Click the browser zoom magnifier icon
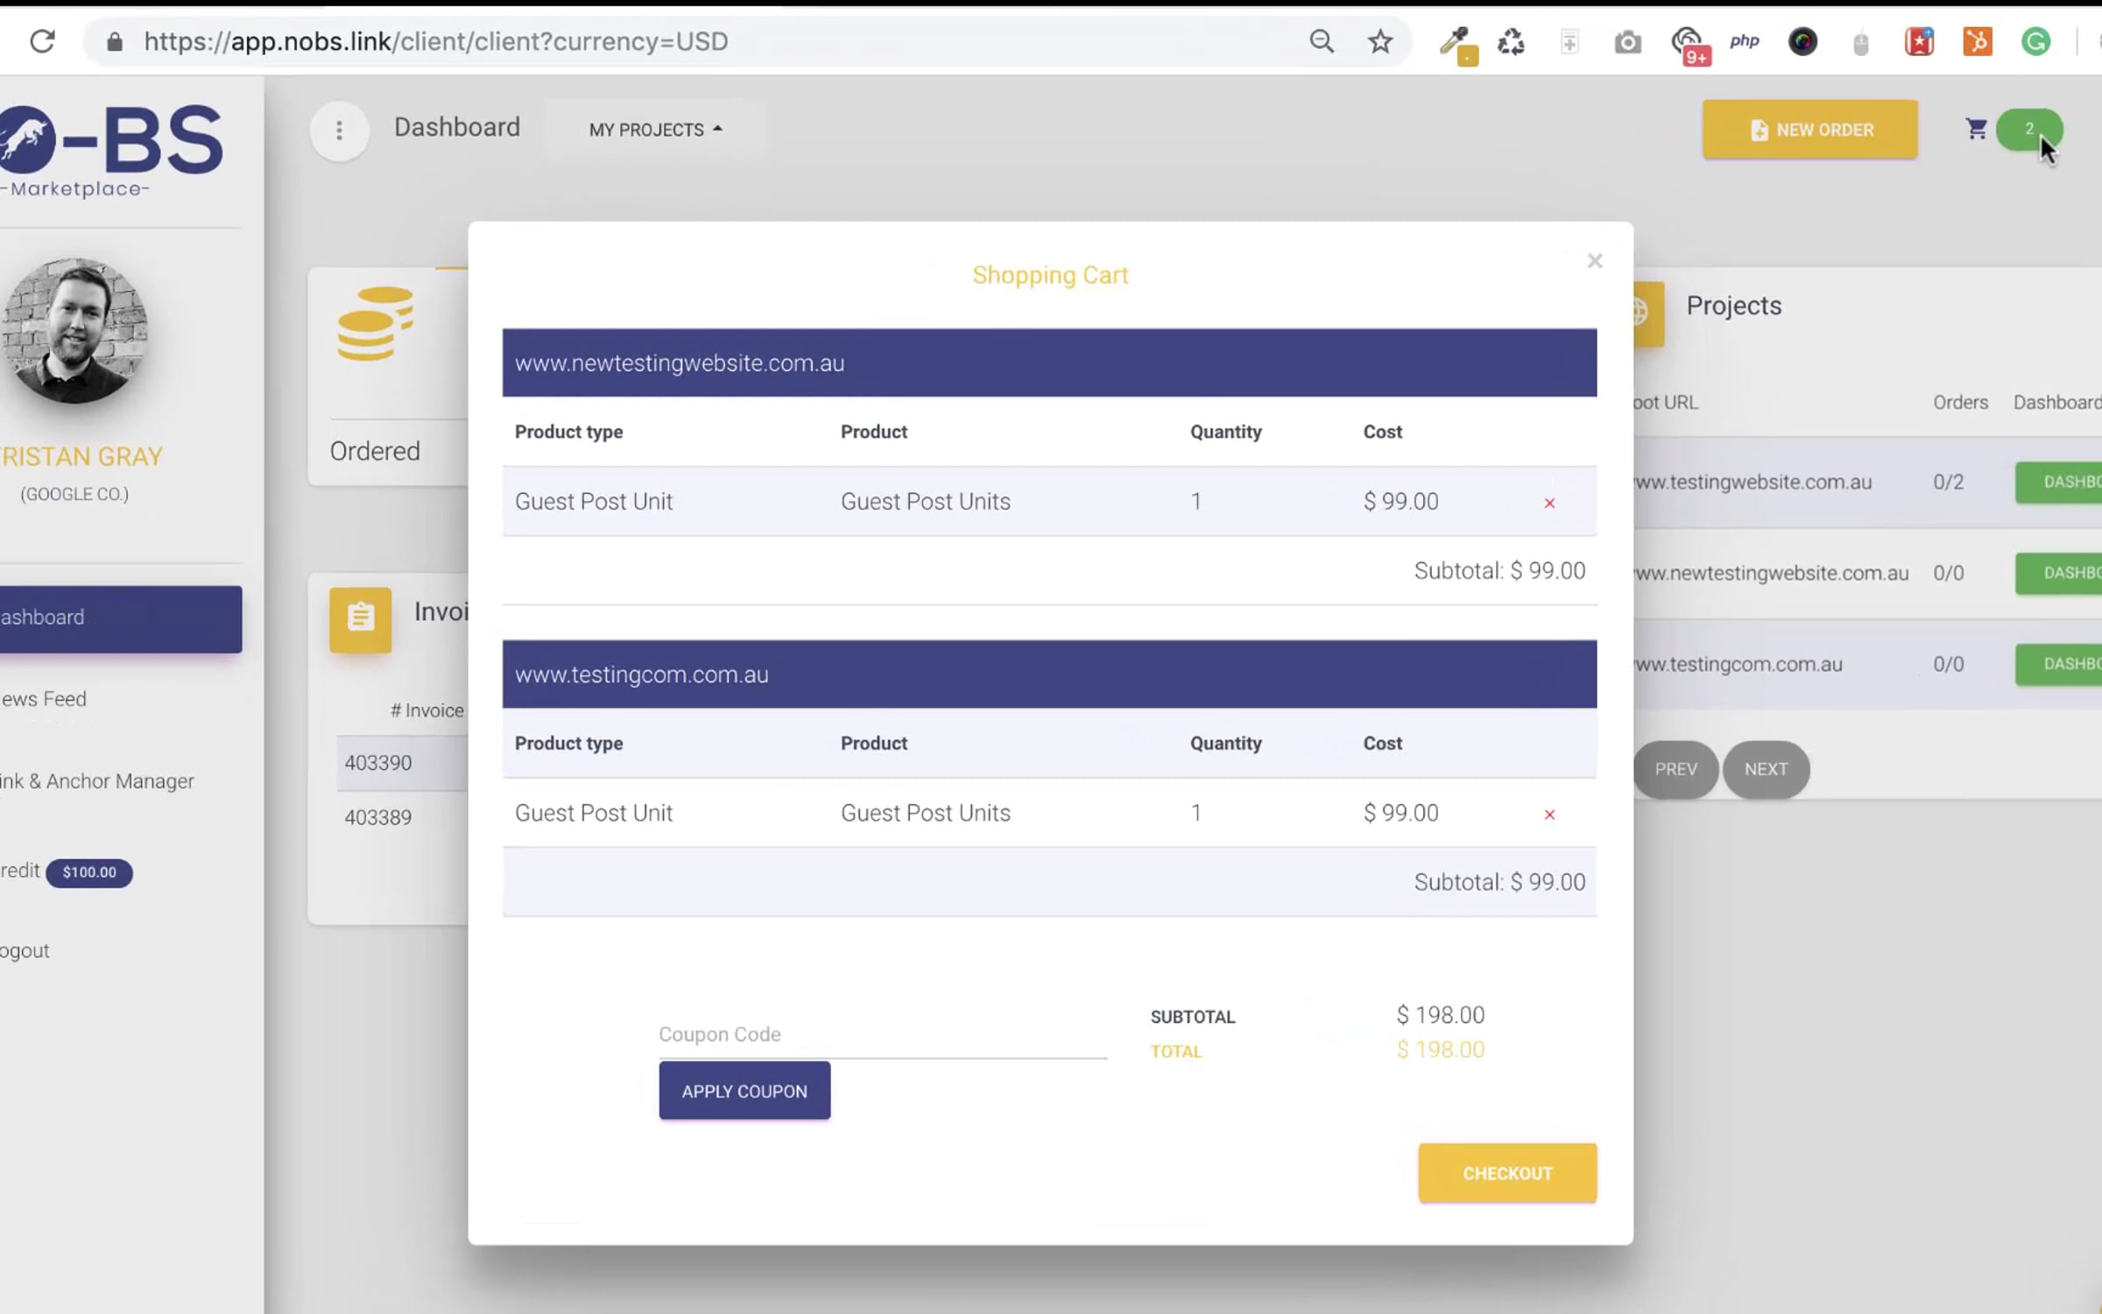Screen dimensions: 2102x1314 pyautogui.click(x=1322, y=41)
